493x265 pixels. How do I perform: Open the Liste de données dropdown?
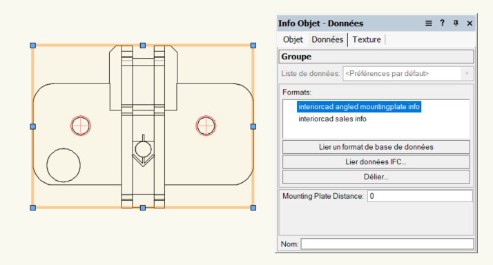pos(408,74)
